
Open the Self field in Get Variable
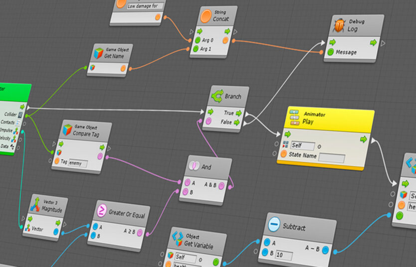click(186, 258)
